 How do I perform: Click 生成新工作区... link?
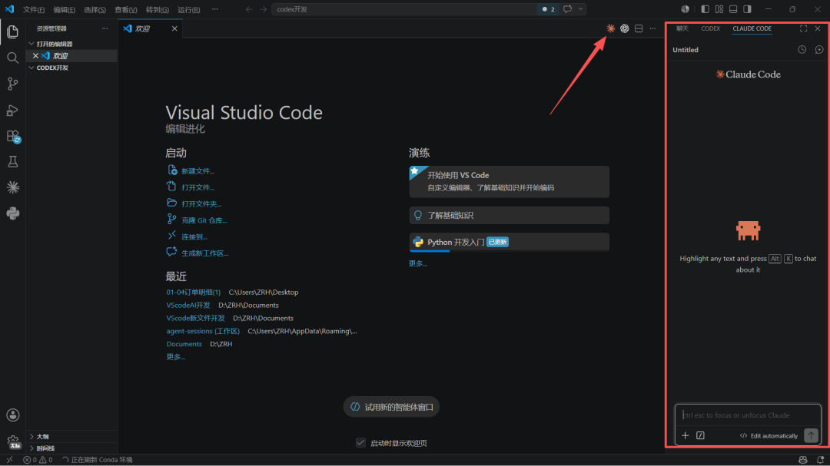point(205,253)
